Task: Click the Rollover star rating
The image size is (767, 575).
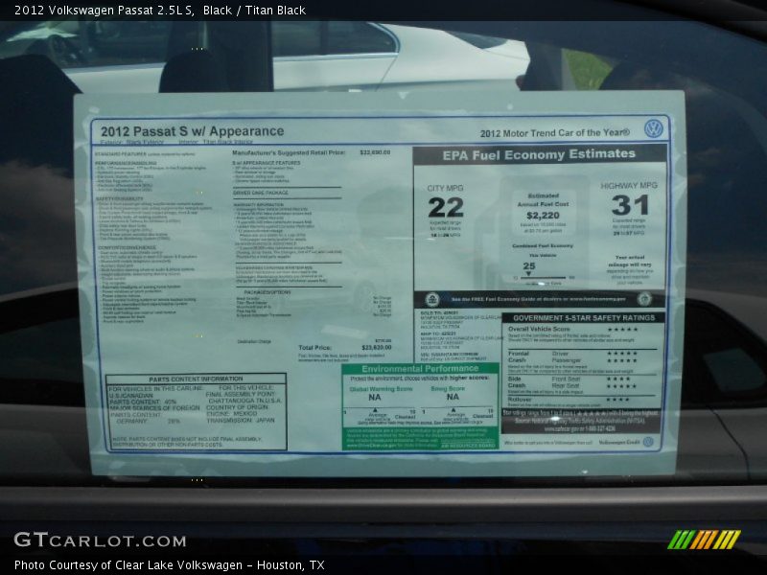Action: pyautogui.click(x=618, y=400)
